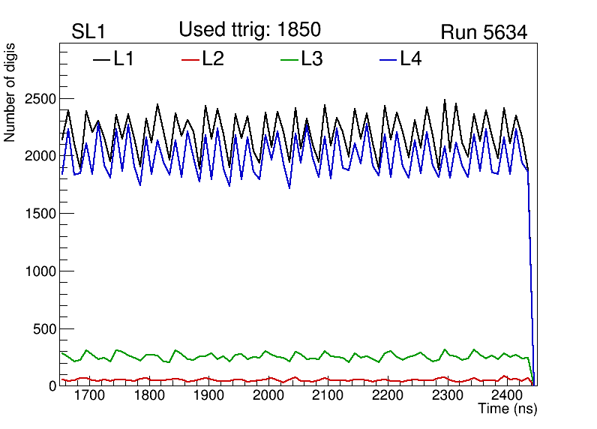Click the black L1 legend line sample
Screen dimensions: 597x429
tap(101, 61)
